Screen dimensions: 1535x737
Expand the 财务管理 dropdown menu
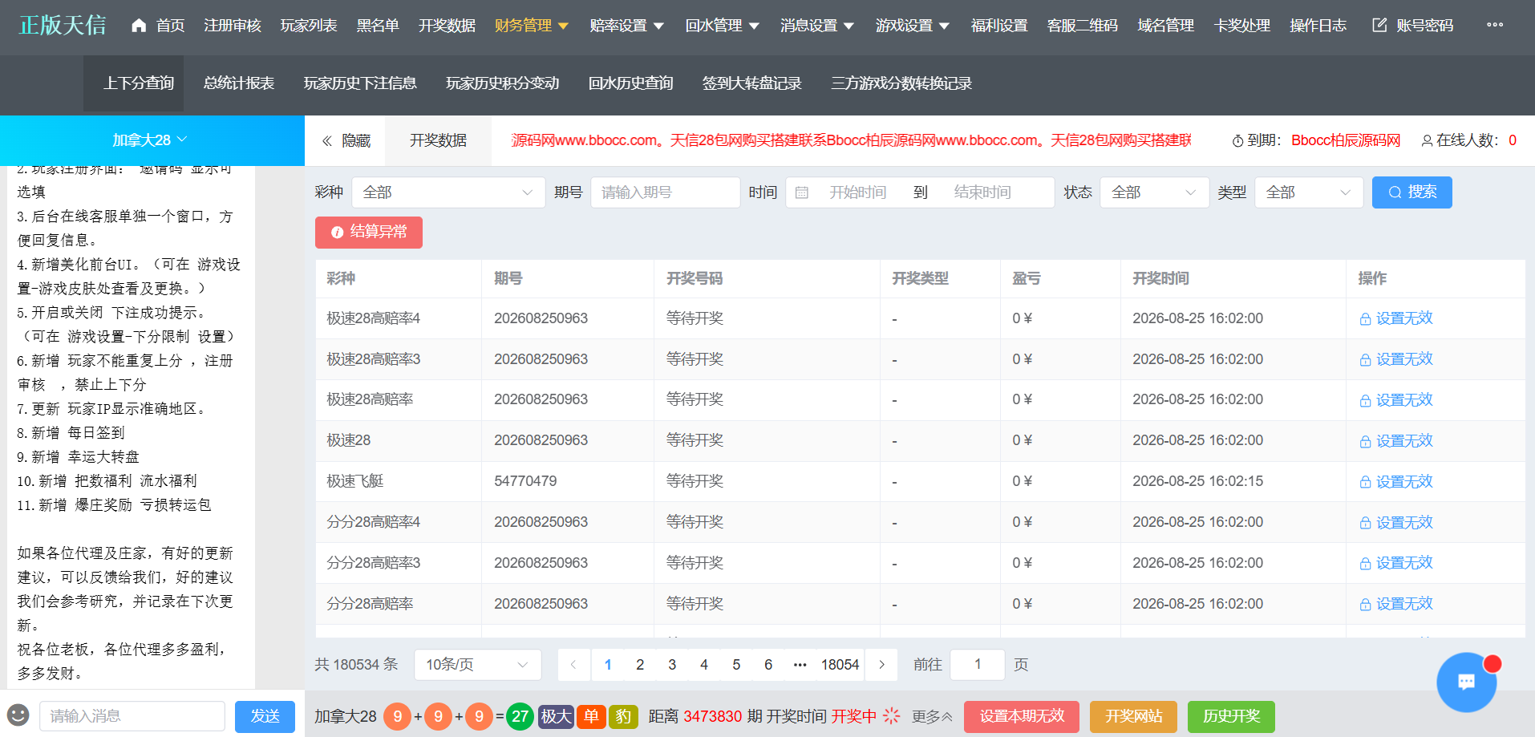click(x=531, y=26)
